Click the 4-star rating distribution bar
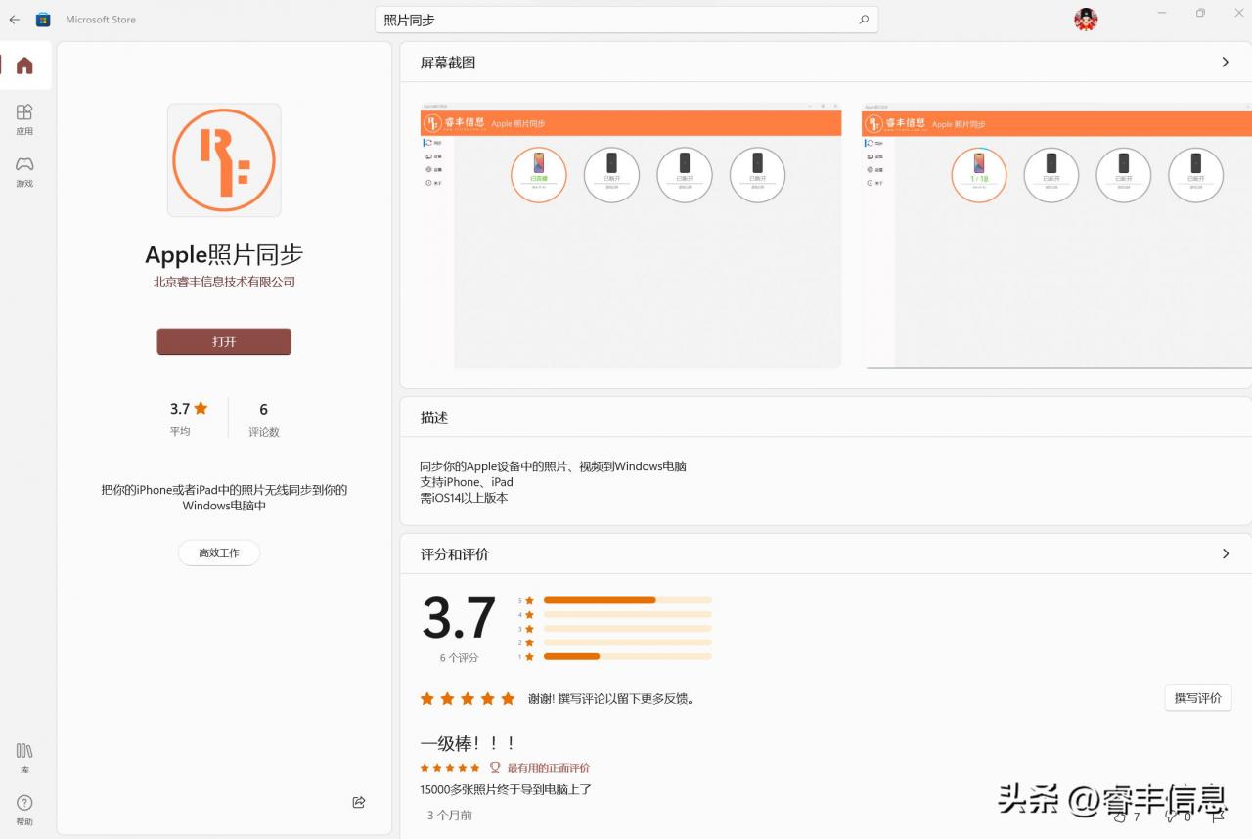The width and height of the screenshot is (1252, 839). [628, 614]
